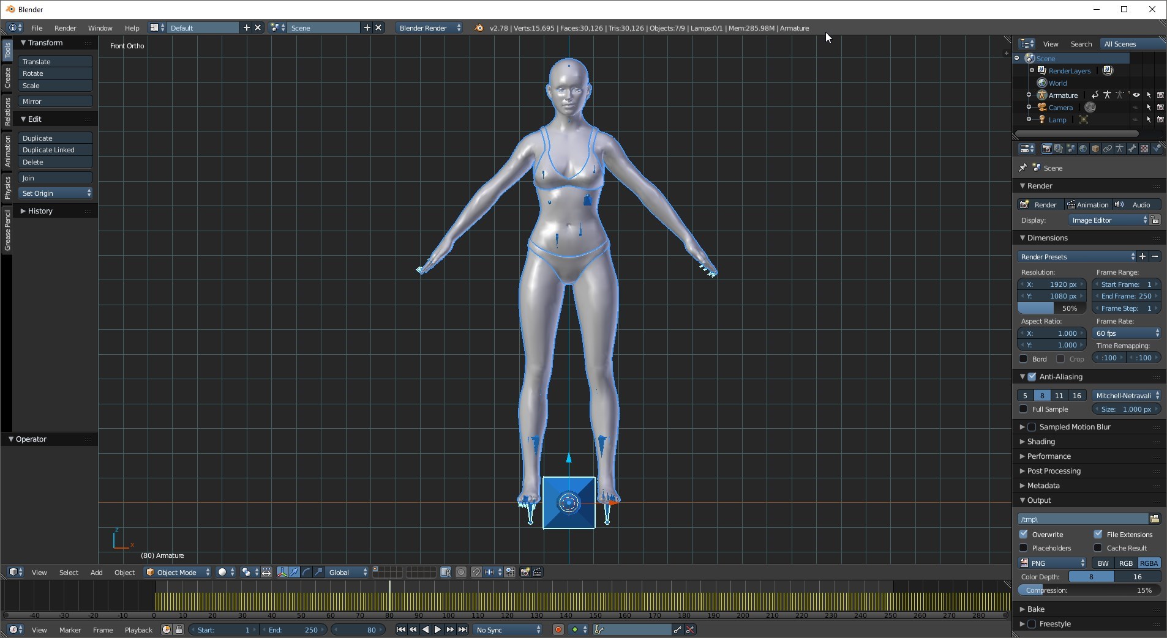1167x638 pixels.
Task: Click the Translate button
Action: [56, 62]
